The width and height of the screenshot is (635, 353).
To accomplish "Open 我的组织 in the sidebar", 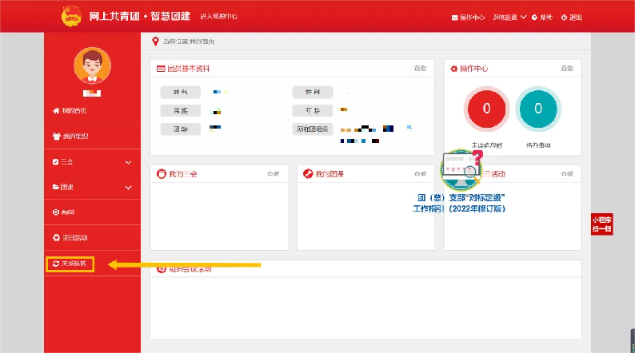I will point(70,137).
